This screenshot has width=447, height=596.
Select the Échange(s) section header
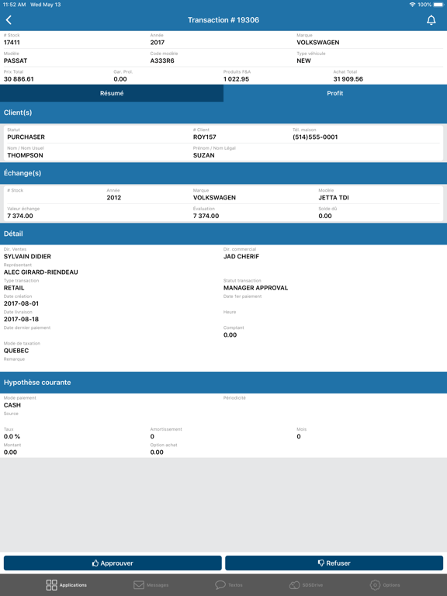[223, 173]
